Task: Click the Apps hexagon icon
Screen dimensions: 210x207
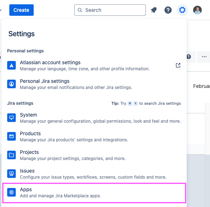Action: 11,192
